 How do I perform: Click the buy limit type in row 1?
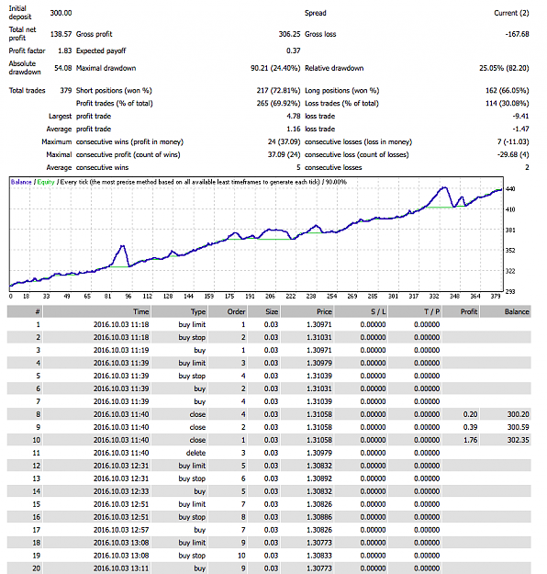click(192, 324)
